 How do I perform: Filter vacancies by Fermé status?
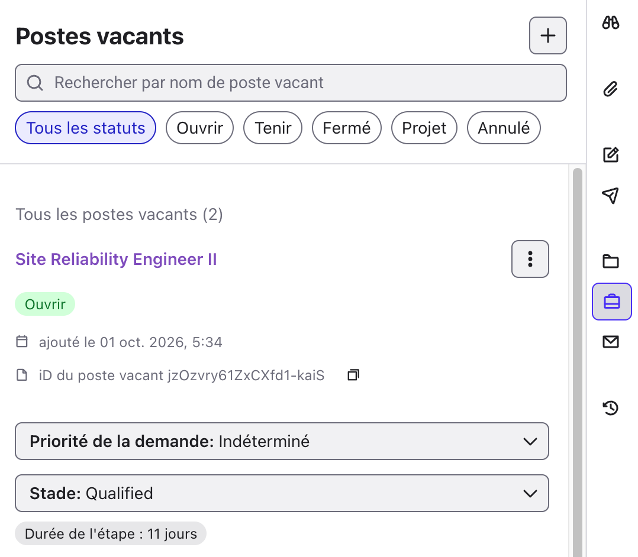pyautogui.click(x=347, y=128)
